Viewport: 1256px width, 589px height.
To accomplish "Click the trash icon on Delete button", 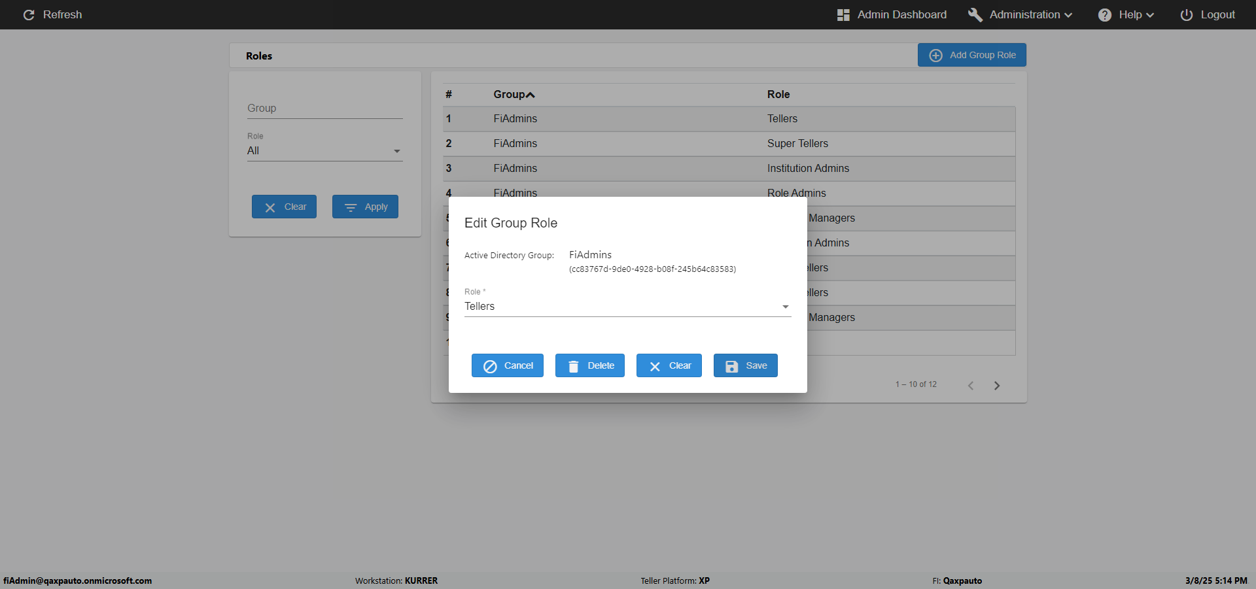I will 574,366.
